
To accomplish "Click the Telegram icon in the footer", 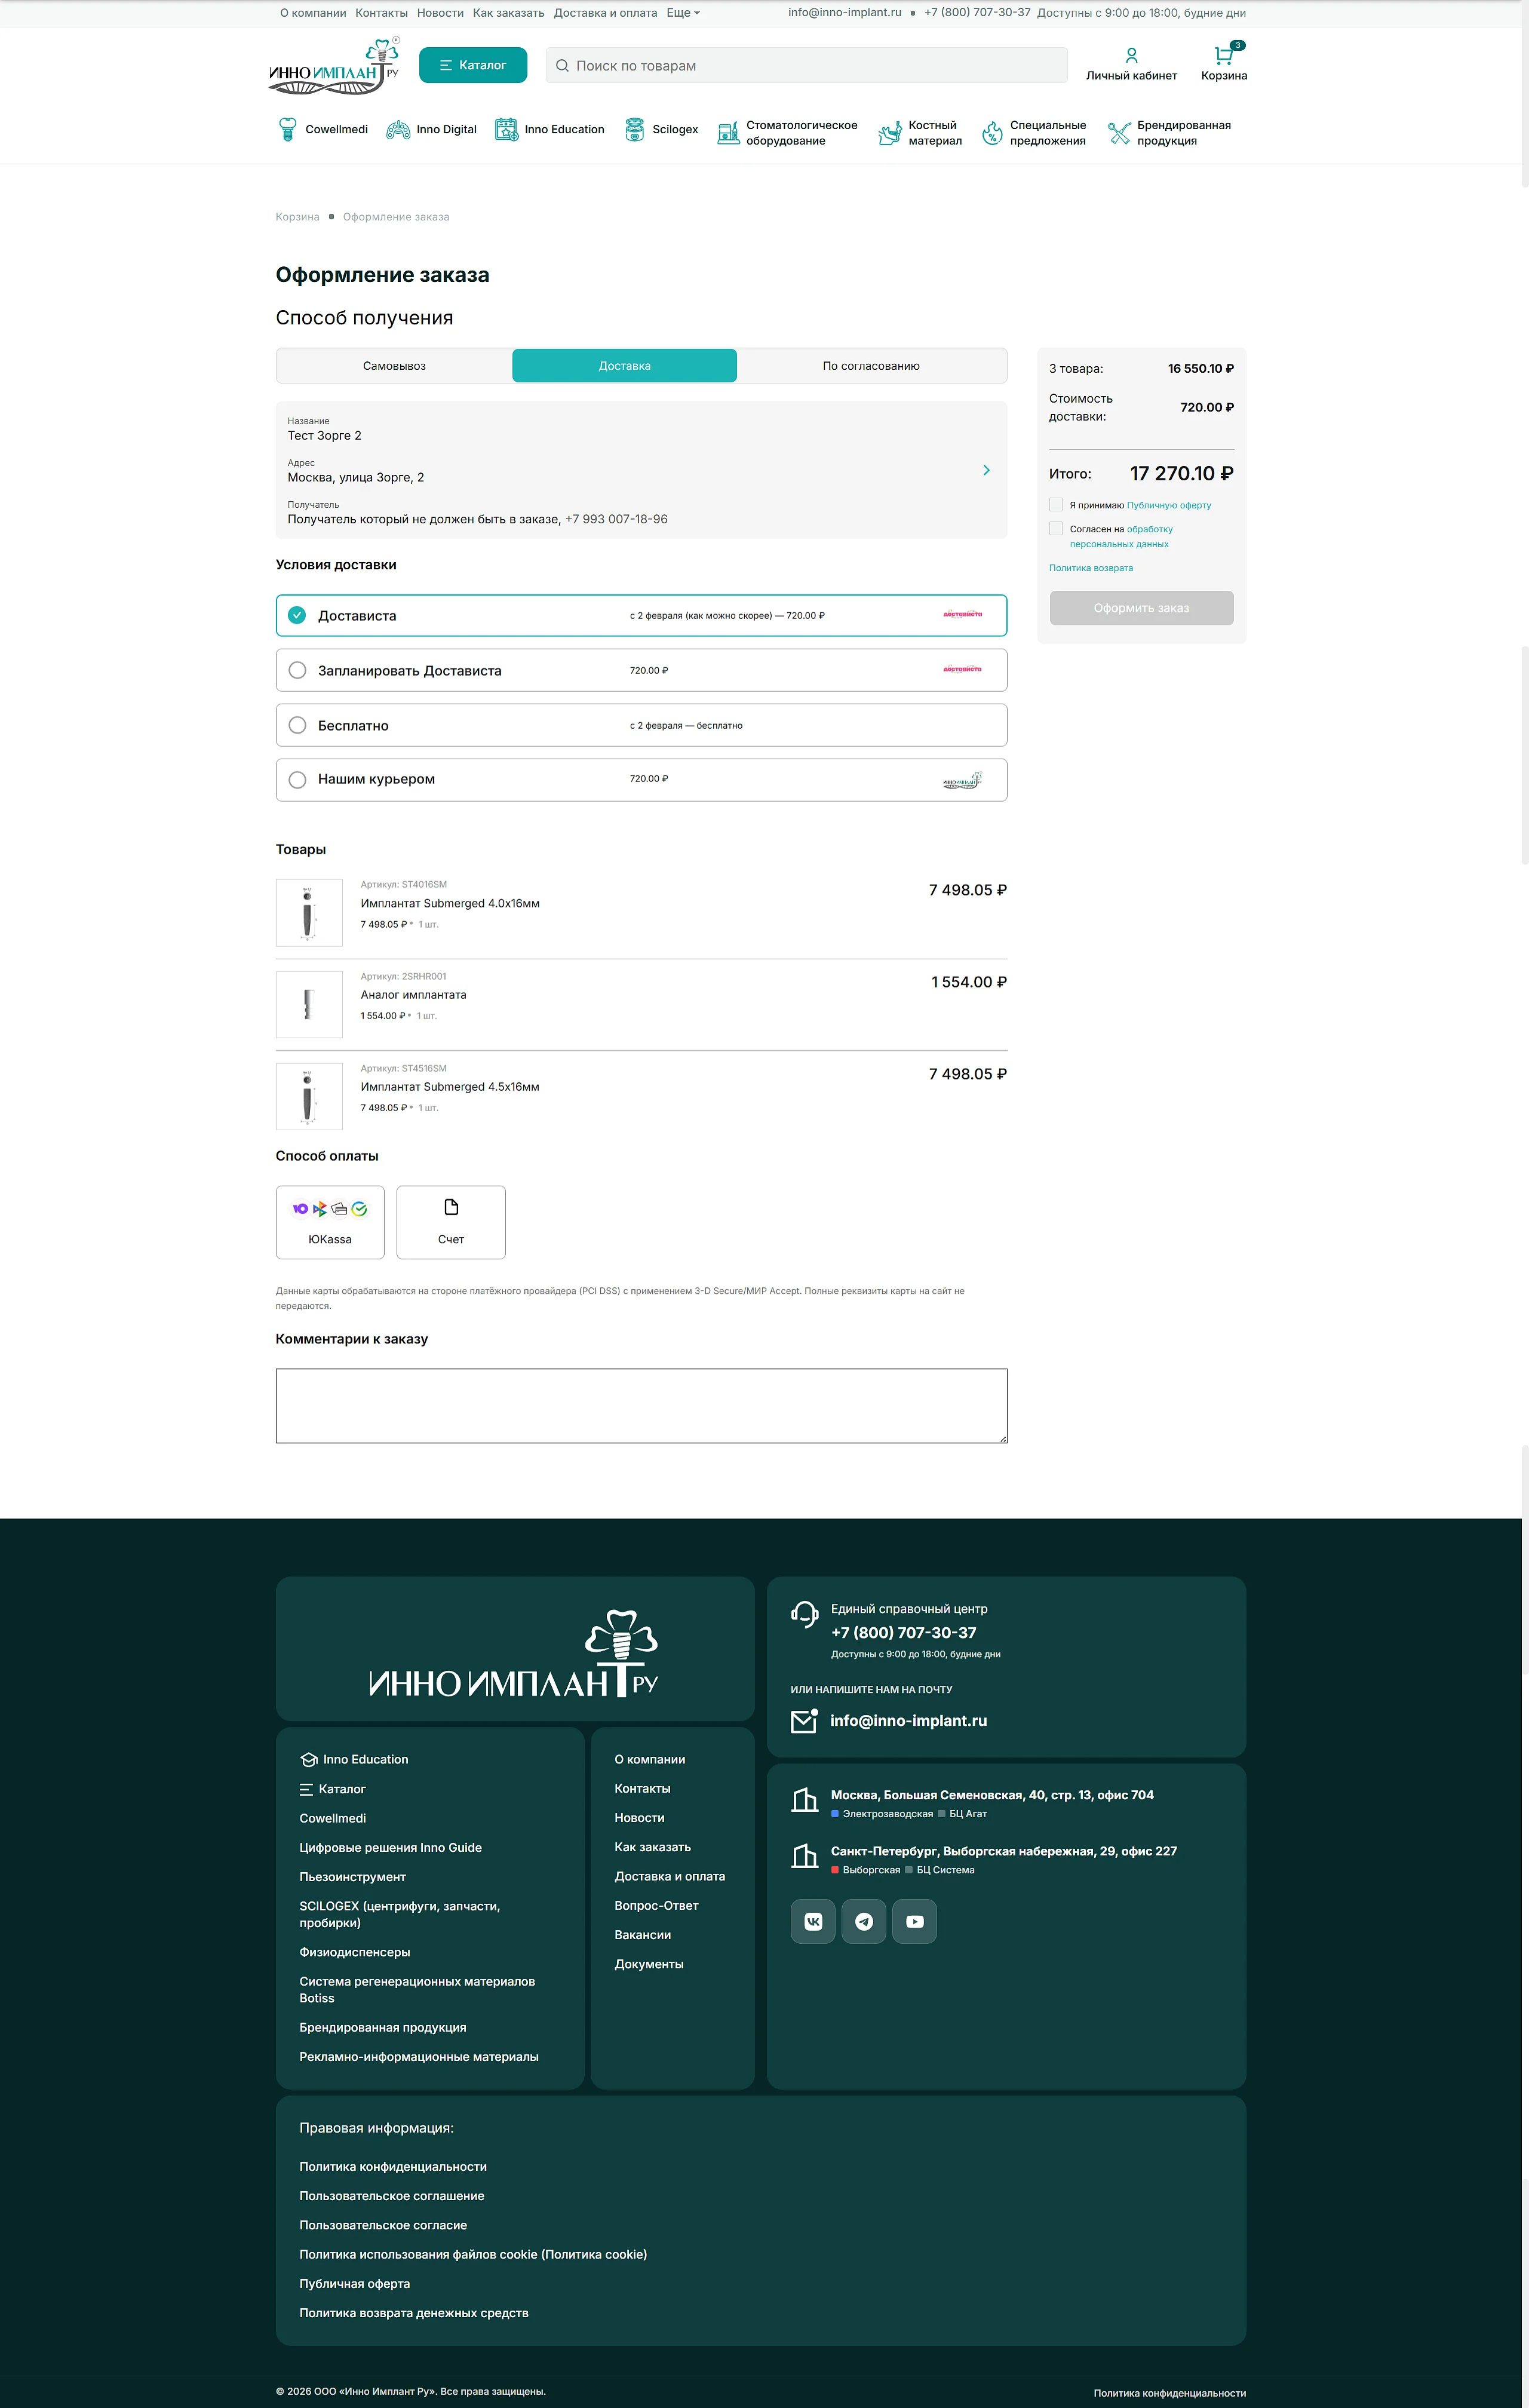I will point(864,1921).
